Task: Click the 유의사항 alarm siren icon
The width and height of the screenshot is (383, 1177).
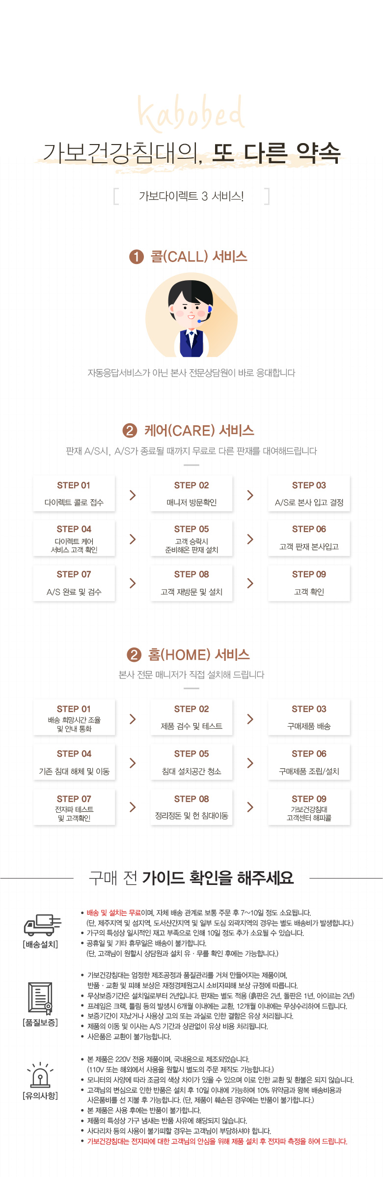Action: [40, 1074]
